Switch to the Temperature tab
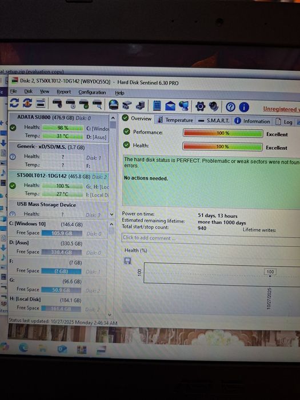 click(175, 119)
